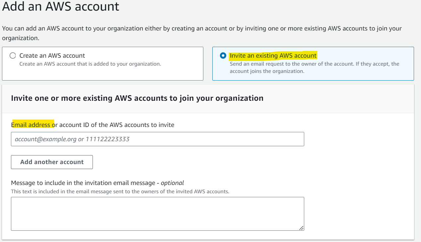Select the Create an AWS account radio button
The width and height of the screenshot is (421, 242).
point(13,56)
